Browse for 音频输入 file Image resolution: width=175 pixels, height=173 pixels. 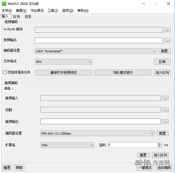165,98
